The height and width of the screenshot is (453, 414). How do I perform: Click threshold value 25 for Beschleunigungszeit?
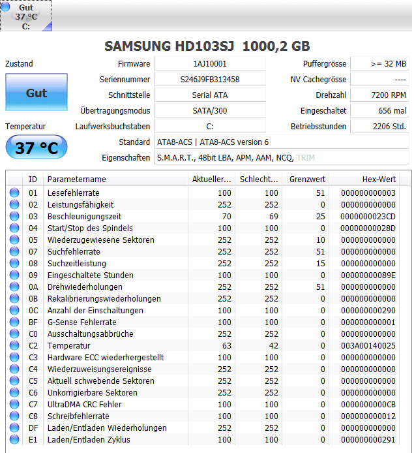(320, 217)
